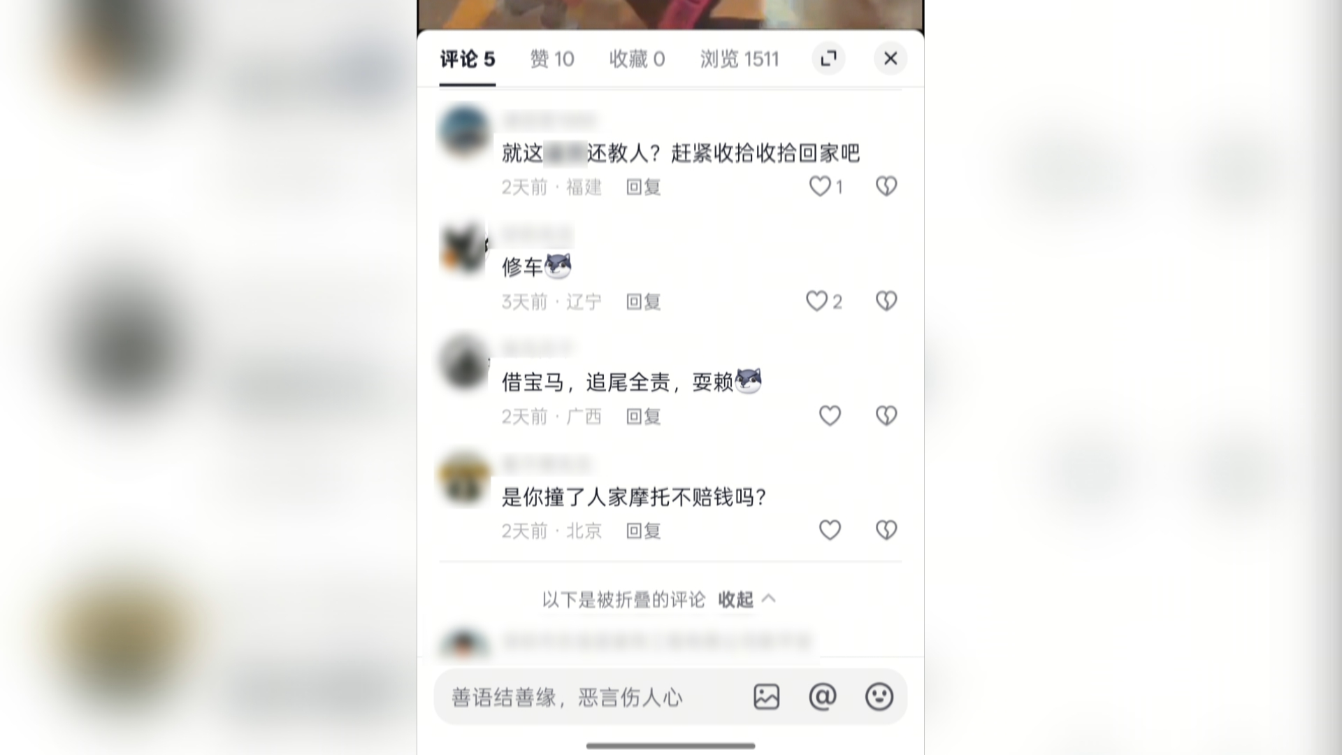The height and width of the screenshot is (755, 1342).
Task: Like the comment from 福建
Action: [x=819, y=187]
